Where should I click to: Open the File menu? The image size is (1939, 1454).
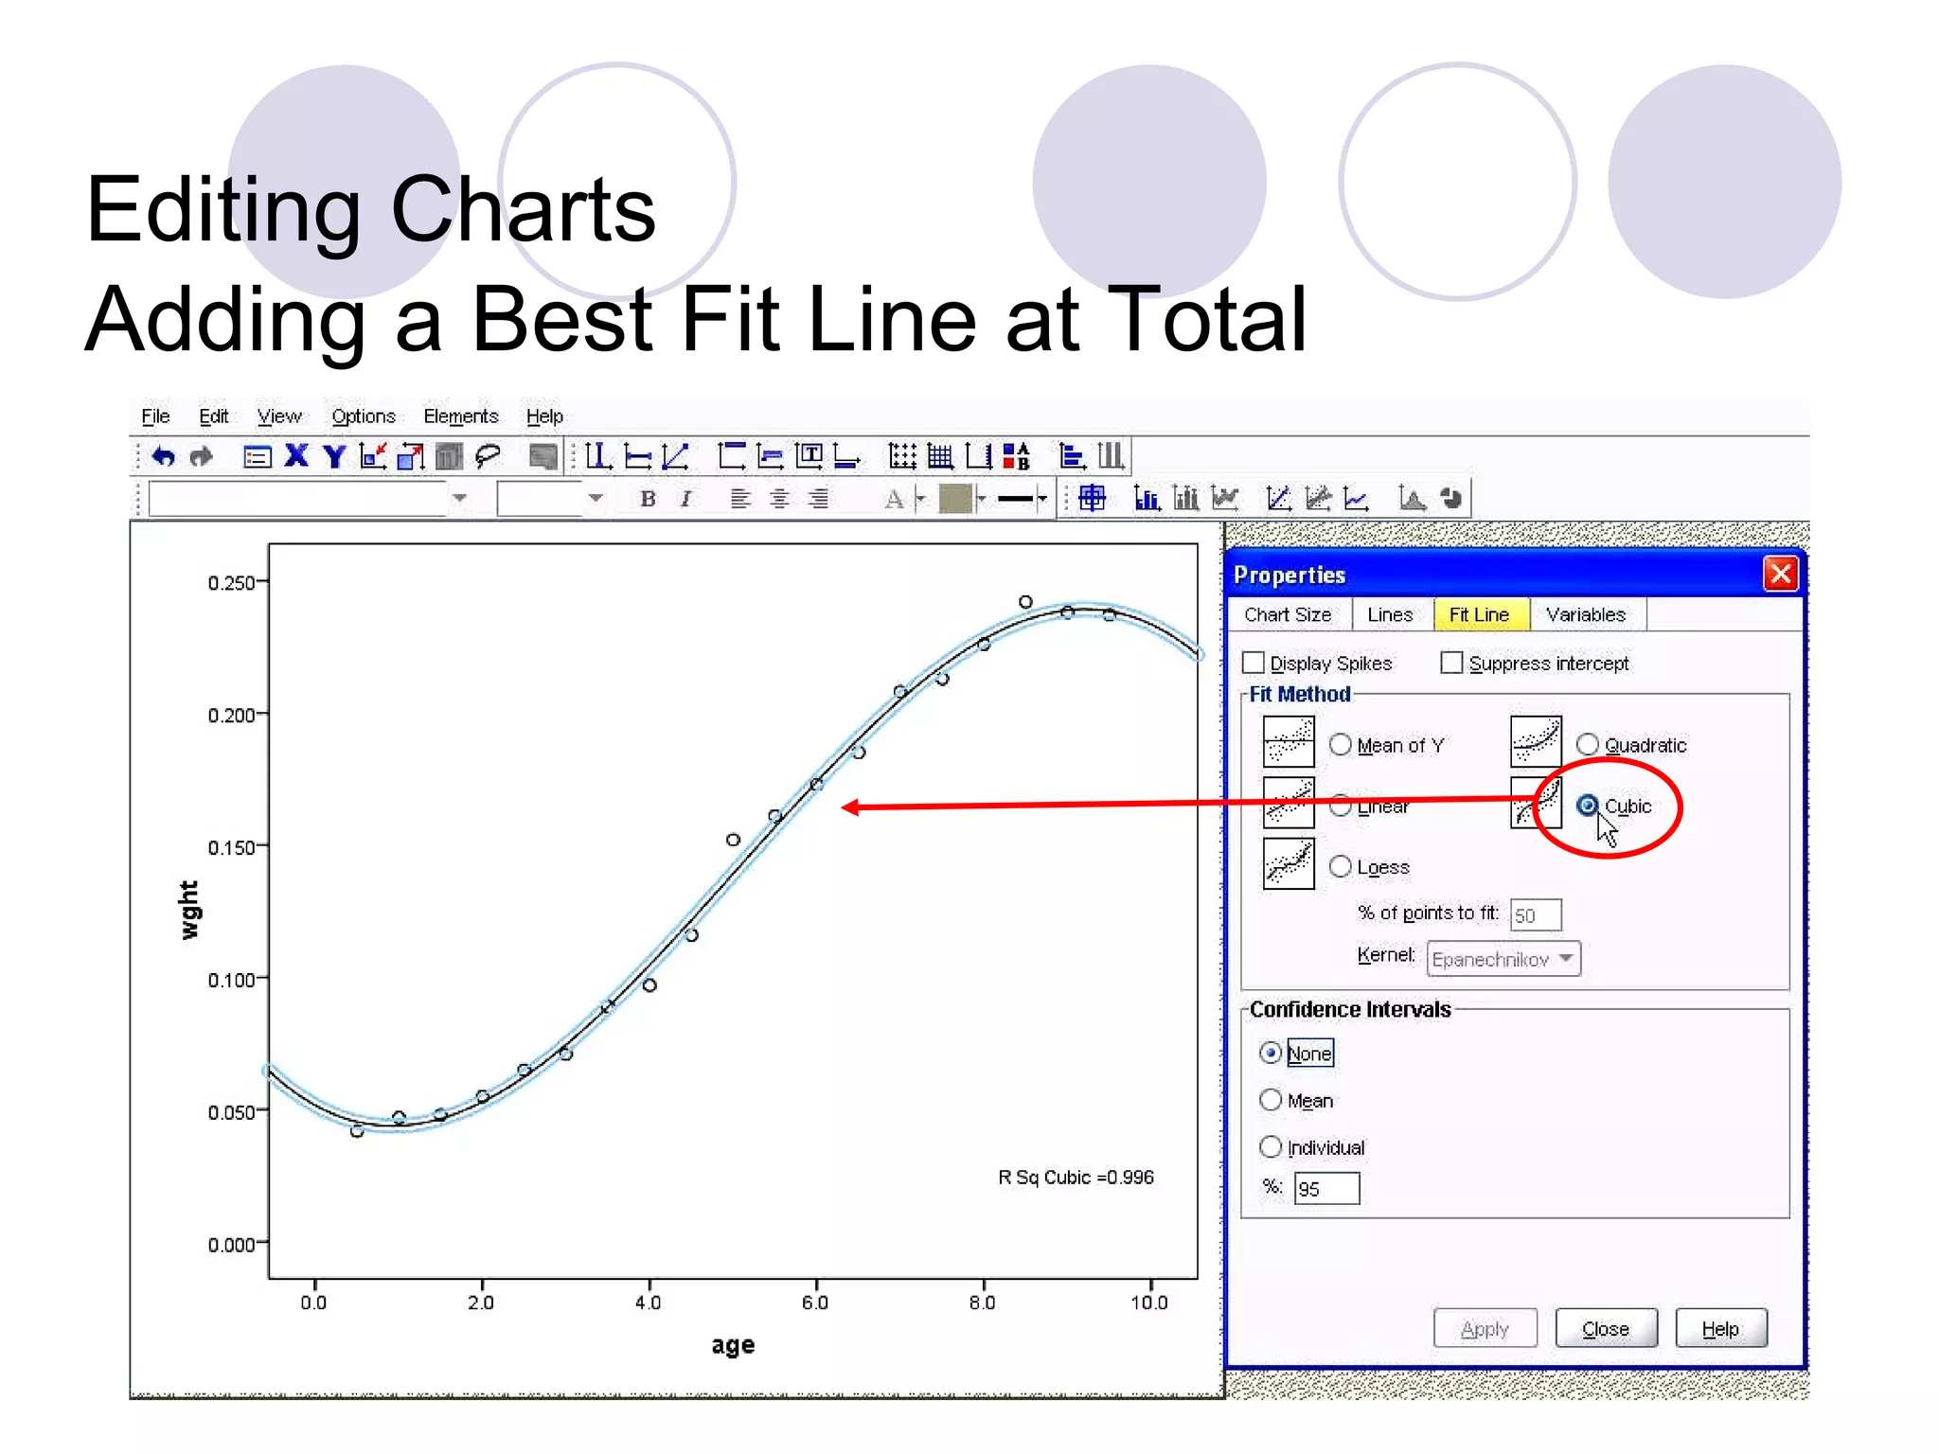coord(155,417)
